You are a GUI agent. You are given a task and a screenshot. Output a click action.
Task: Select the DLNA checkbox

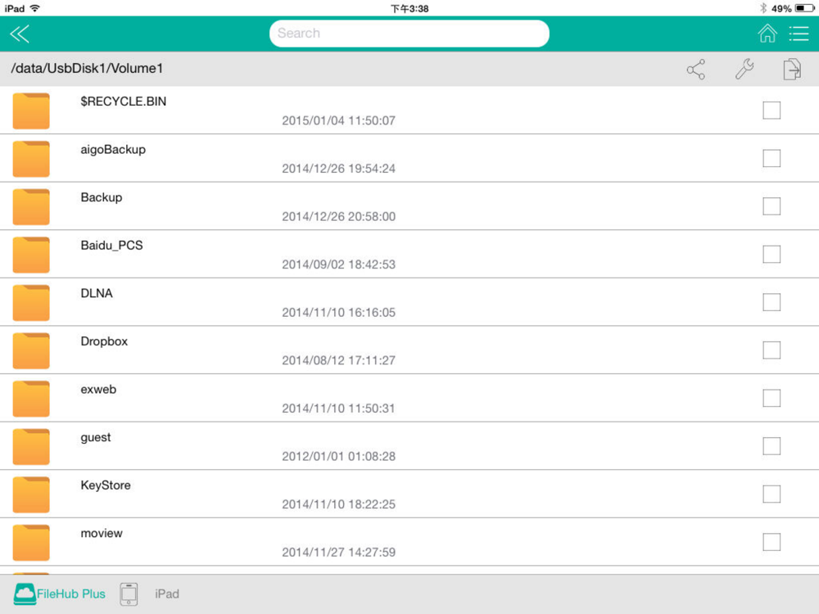point(771,302)
